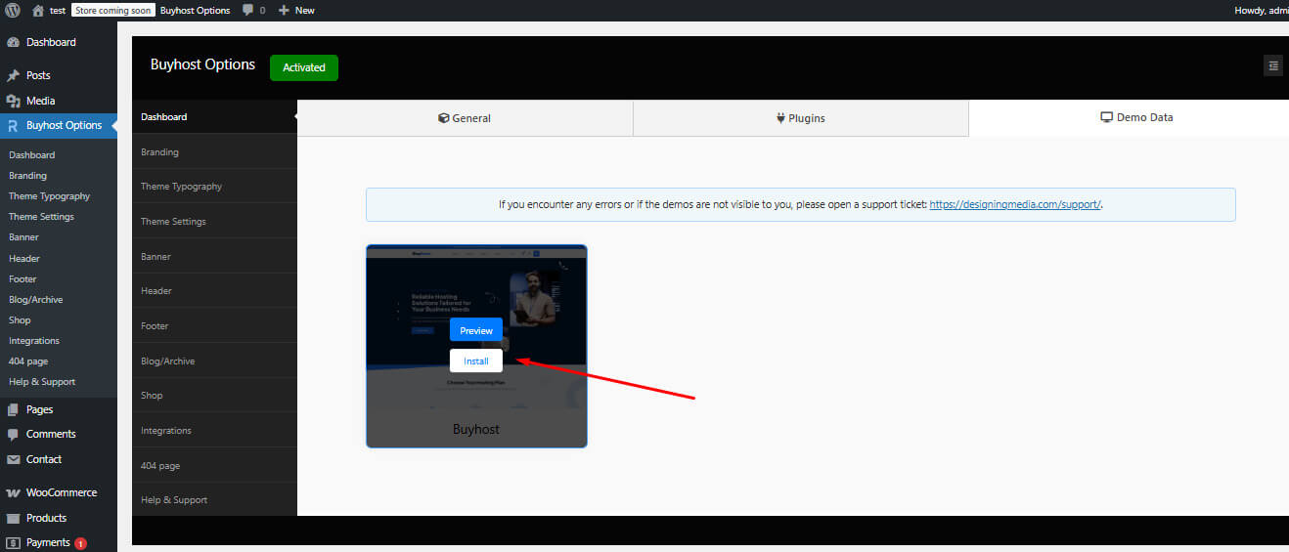Click the test site name link
This screenshot has width=1289, height=552.
click(58, 10)
